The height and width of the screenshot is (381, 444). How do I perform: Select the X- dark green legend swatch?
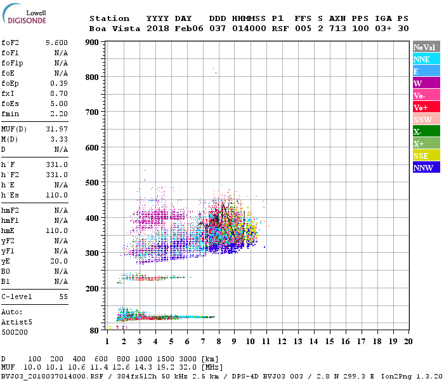point(426,131)
